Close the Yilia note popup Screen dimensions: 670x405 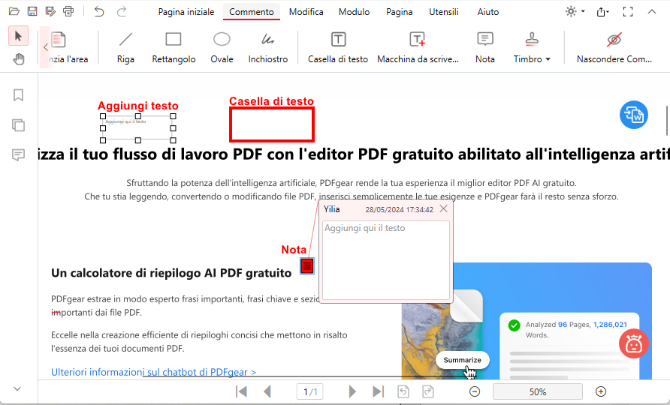click(443, 208)
